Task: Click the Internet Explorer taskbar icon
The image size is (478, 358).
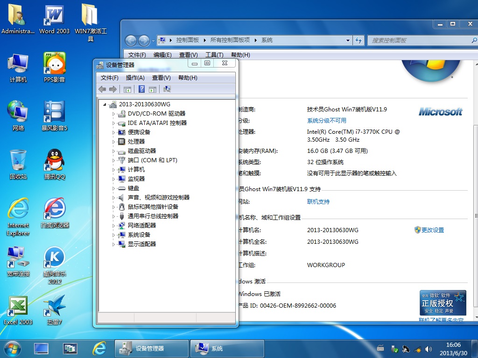Action: (x=99, y=349)
